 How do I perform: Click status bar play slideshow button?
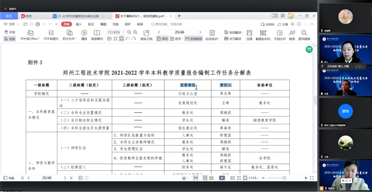tap(222, 178)
